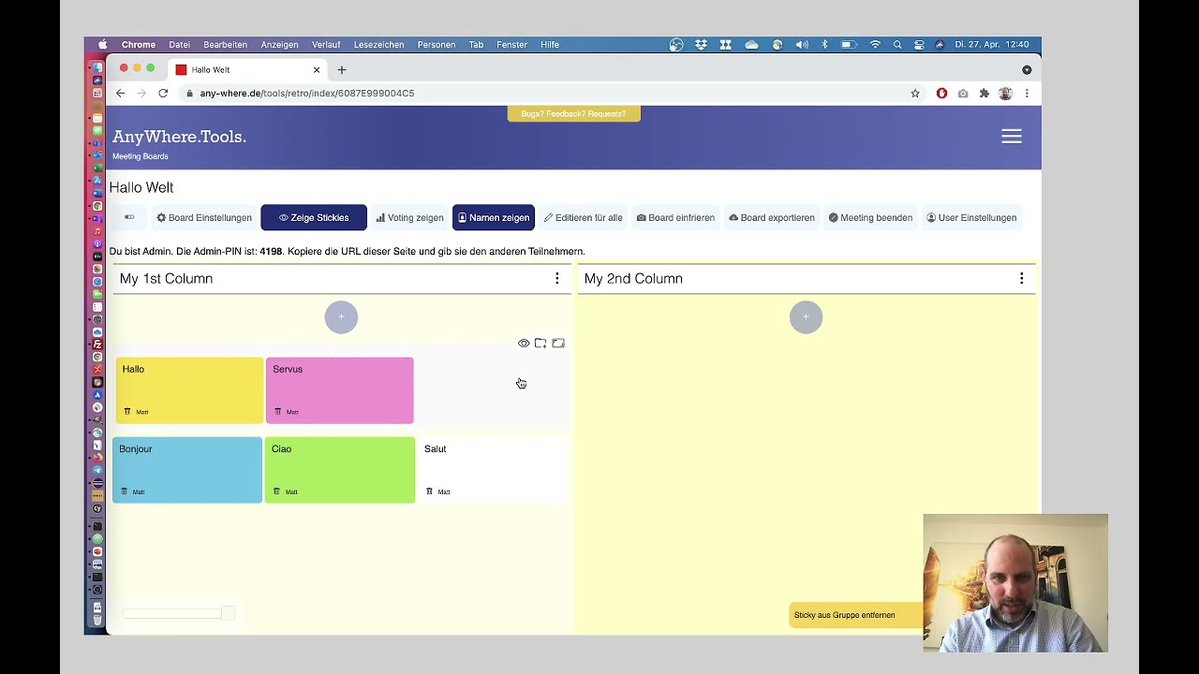Open the My 1st Column three-dot menu
Viewport: 1199px width, 674px height.
(557, 279)
